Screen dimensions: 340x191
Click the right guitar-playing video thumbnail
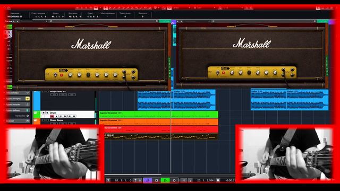click(286, 153)
